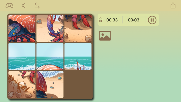Select the red crab legs on sand tile
Viewport: 181px width, 102px height.
coord(78,28)
